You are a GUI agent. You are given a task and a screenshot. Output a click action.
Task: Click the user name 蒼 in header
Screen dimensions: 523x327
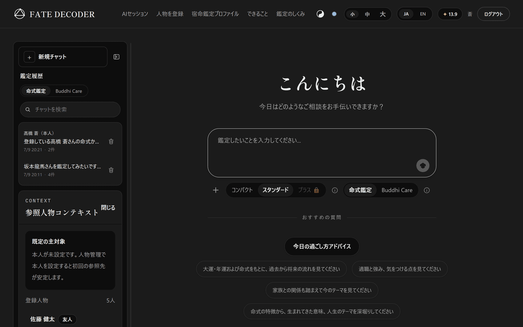coord(470,14)
